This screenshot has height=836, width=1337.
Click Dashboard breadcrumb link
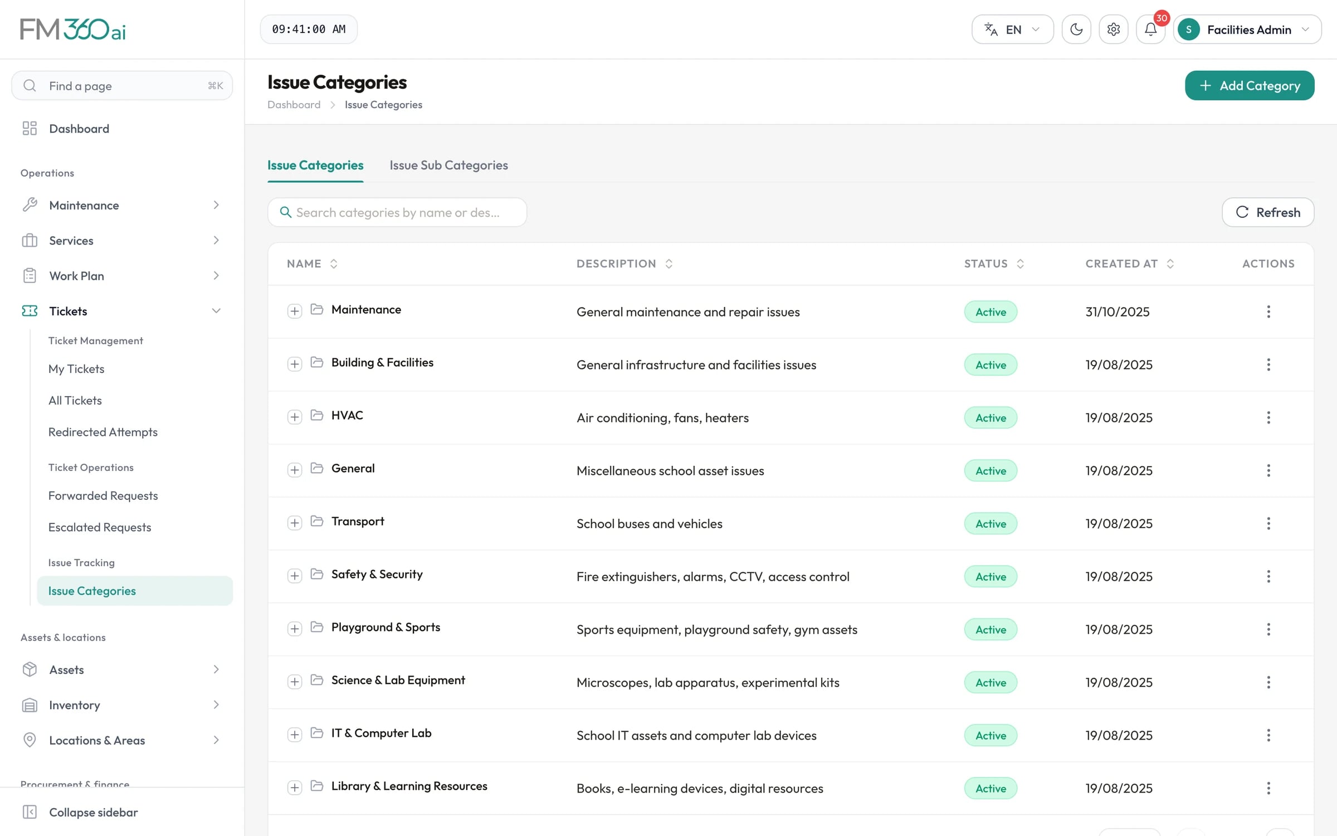coord(294,105)
